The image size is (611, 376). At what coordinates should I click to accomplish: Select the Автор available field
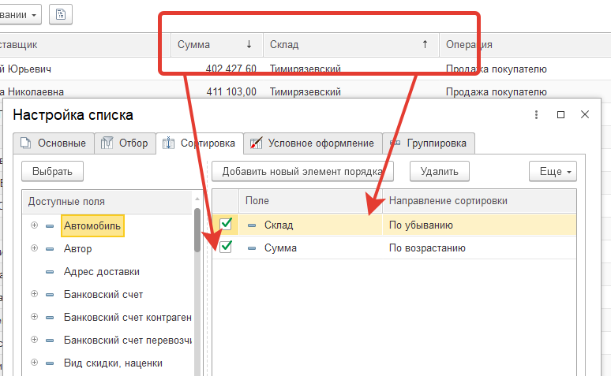[78, 249]
